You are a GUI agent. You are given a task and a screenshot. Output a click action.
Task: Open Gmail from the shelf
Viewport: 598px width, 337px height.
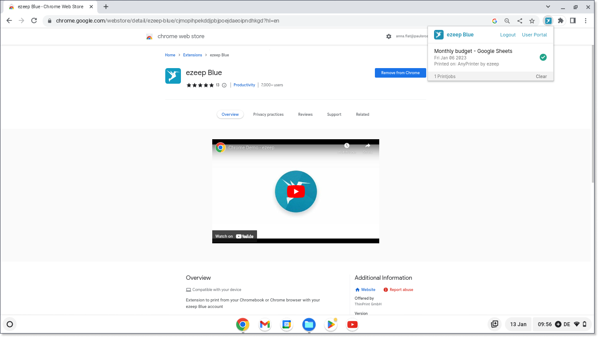coord(265,324)
